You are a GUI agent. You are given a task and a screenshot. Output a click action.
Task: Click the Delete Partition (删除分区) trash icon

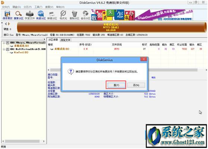[75, 15]
